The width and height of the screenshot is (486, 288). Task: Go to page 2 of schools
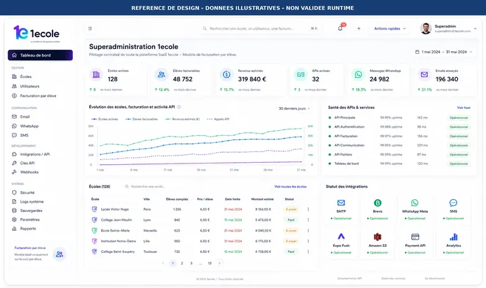pyautogui.click(x=182, y=263)
